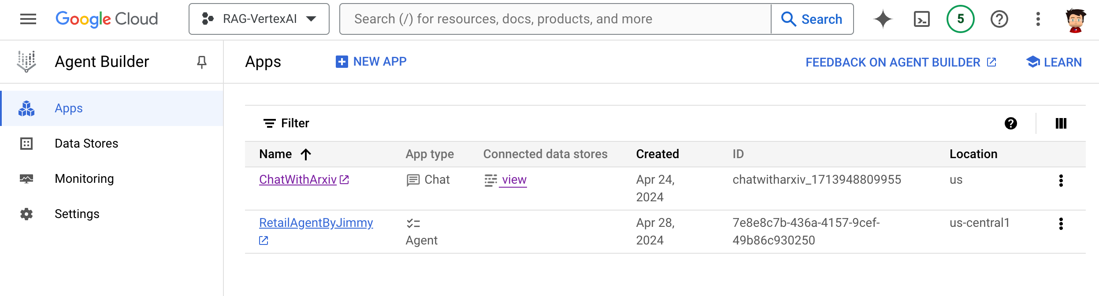Screen dimensions: 1099x296
Task: Go to Data Stores in sidebar
Action: tap(86, 144)
